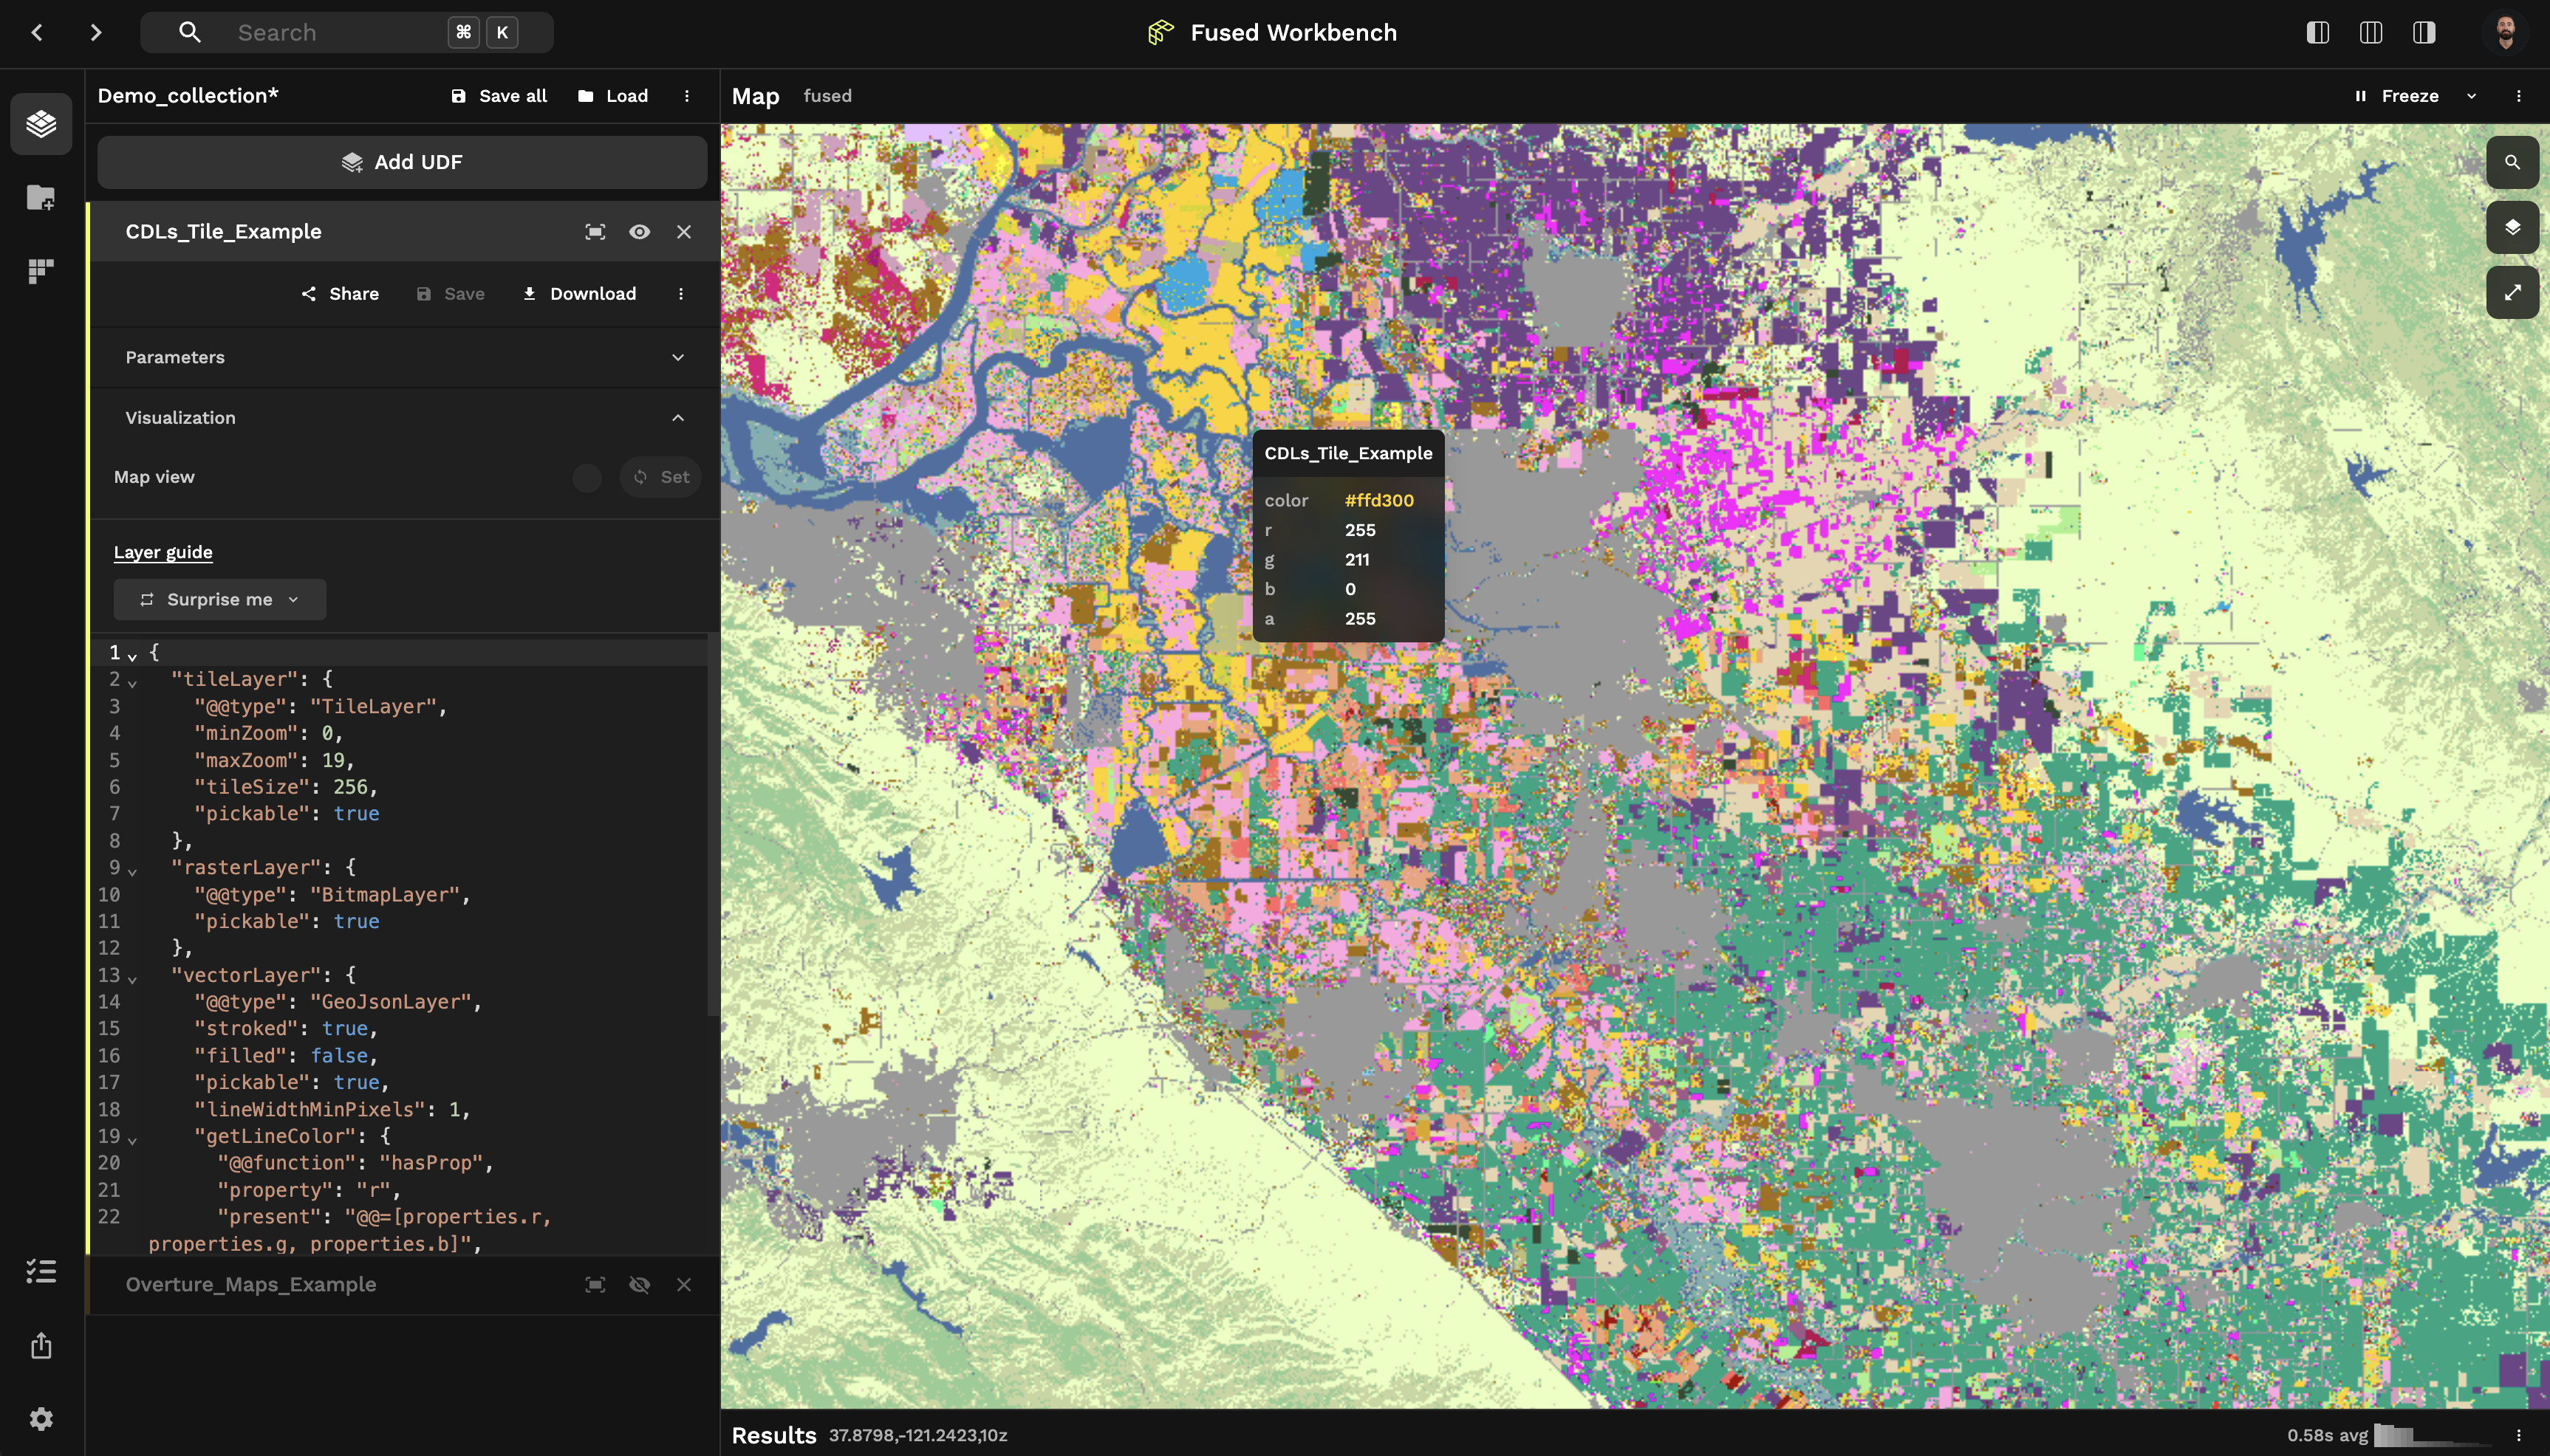Click the Demo_collection* title
This screenshot has height=1456, width=2550.
[188, 96]
